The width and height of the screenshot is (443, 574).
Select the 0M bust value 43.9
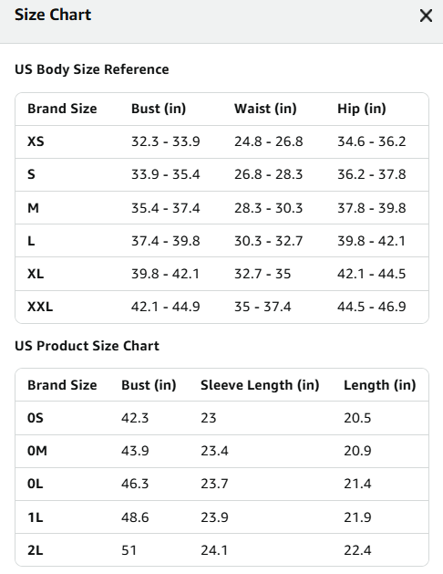[135, 451]
